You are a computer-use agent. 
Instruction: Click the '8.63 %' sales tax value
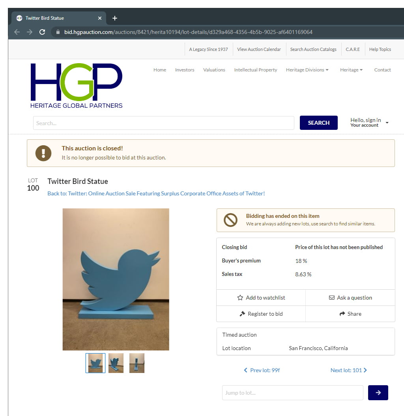303,274
